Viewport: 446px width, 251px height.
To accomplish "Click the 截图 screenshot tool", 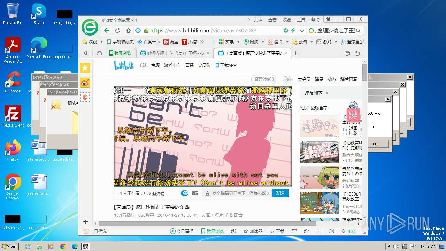I will pos(300,41).
